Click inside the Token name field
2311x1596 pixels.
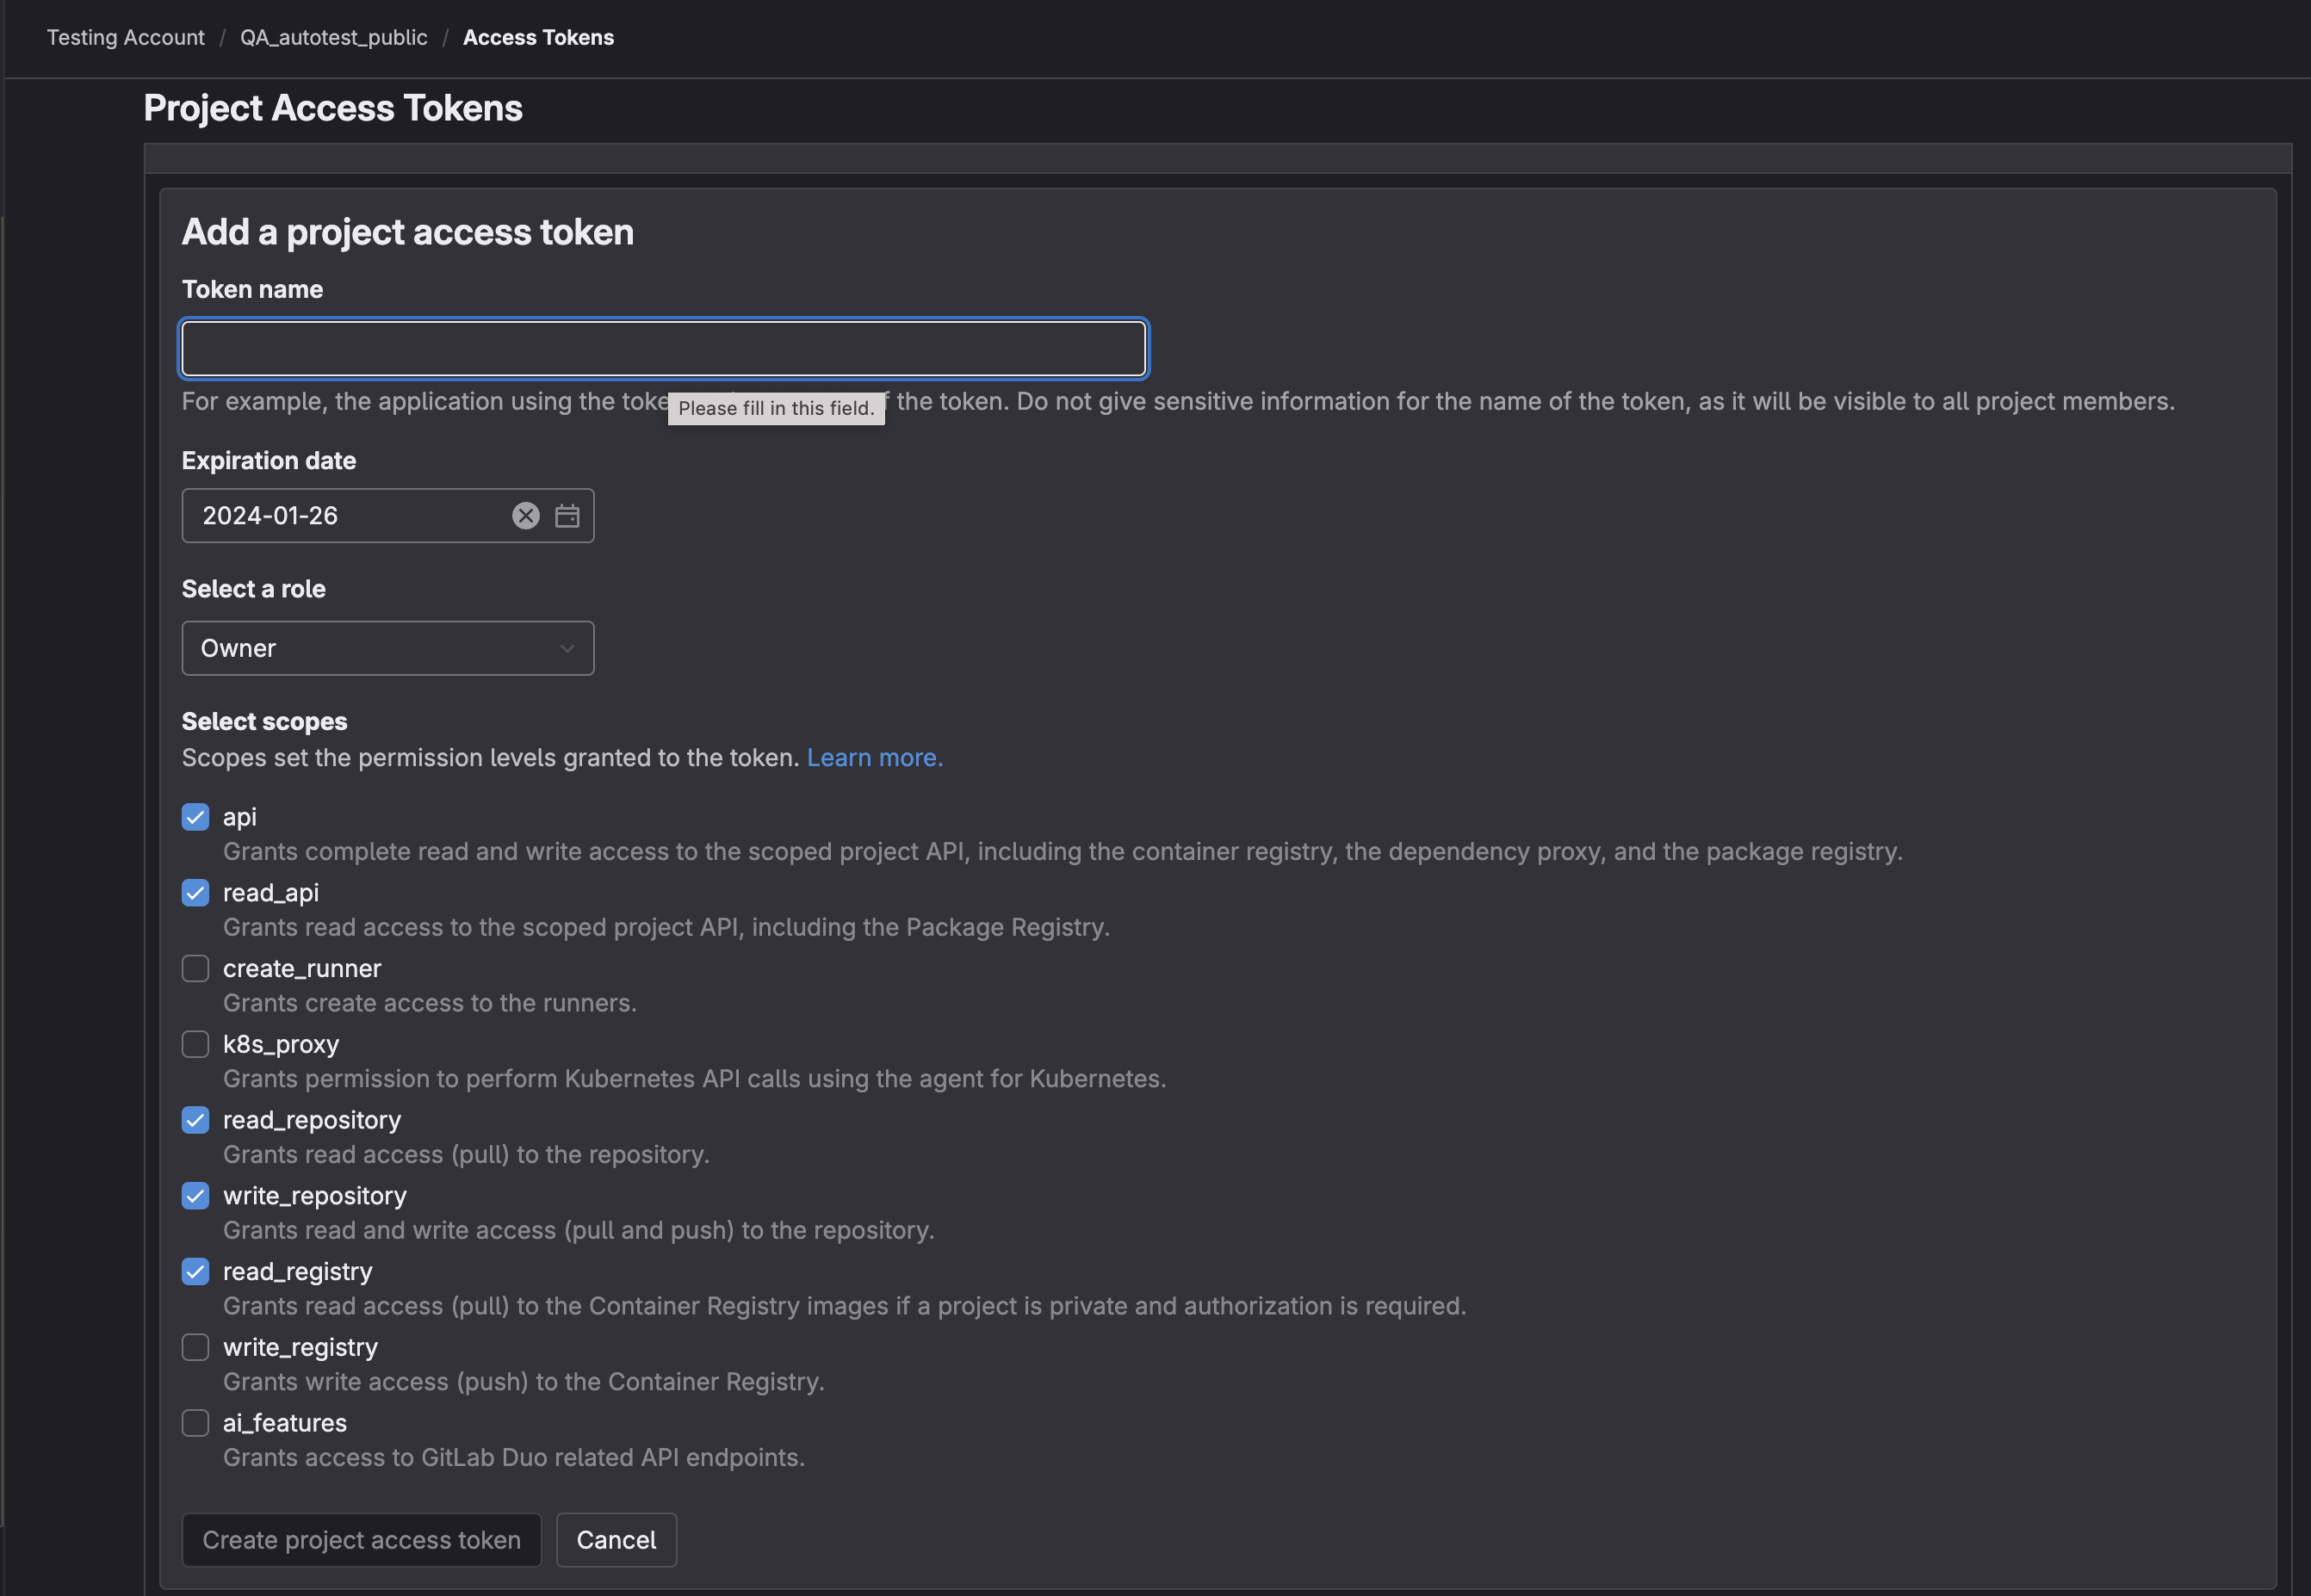coord(663,348)
